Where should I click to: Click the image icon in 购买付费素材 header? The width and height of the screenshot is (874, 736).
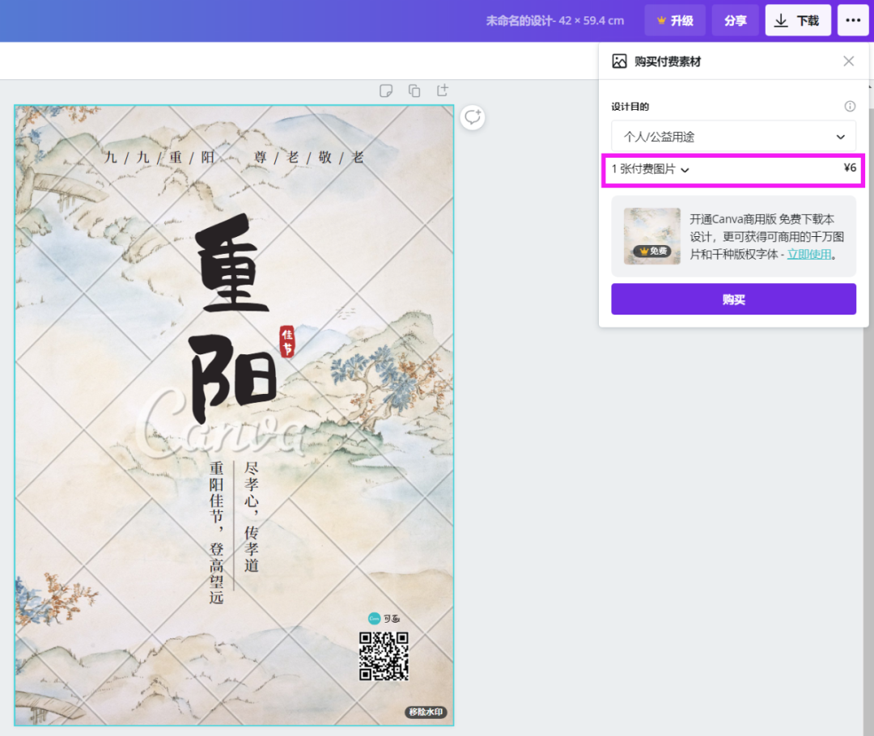click(619, 61)
